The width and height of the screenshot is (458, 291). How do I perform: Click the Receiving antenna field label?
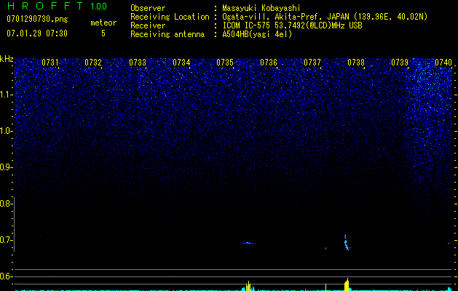pos(167,34)
